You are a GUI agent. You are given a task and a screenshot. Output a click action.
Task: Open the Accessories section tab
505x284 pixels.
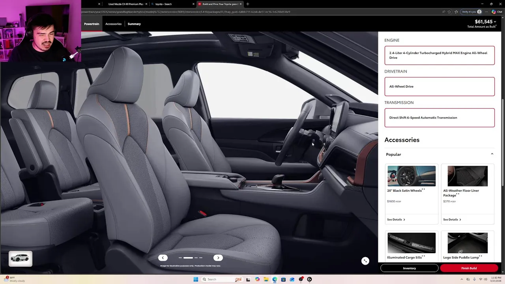tap(113, 24)
